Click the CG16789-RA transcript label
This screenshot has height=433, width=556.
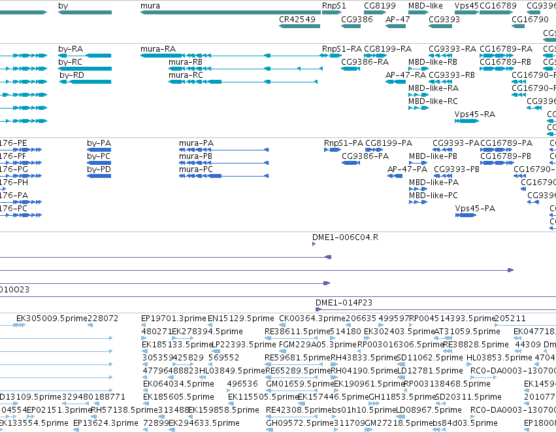(506, 48)
